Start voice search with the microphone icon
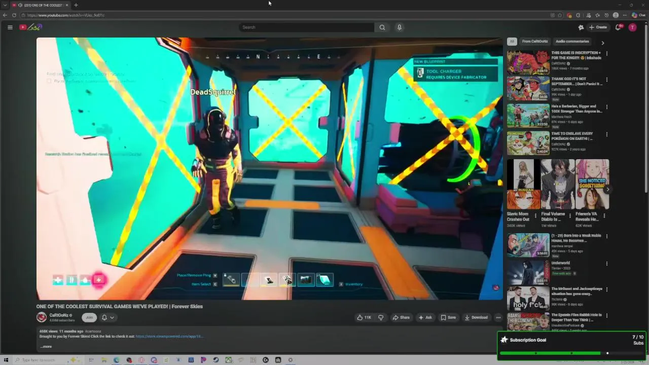The width and height of the screenshot is (649, 365). click(x=400, y=27)
